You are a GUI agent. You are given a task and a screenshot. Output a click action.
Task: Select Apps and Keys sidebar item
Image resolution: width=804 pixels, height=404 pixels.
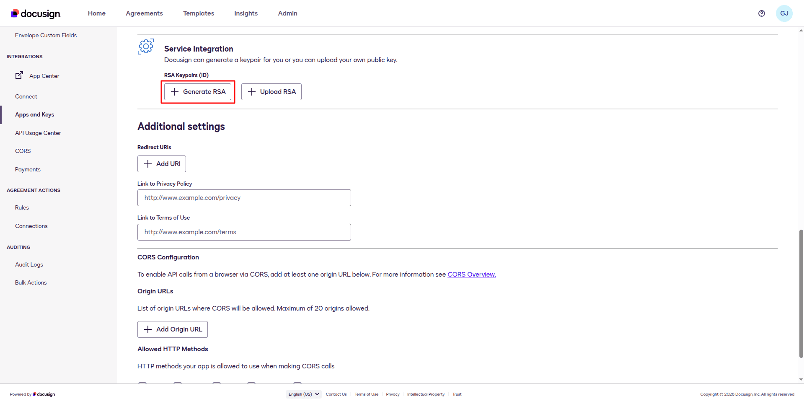pyautogui.click(x=35, y=114)
